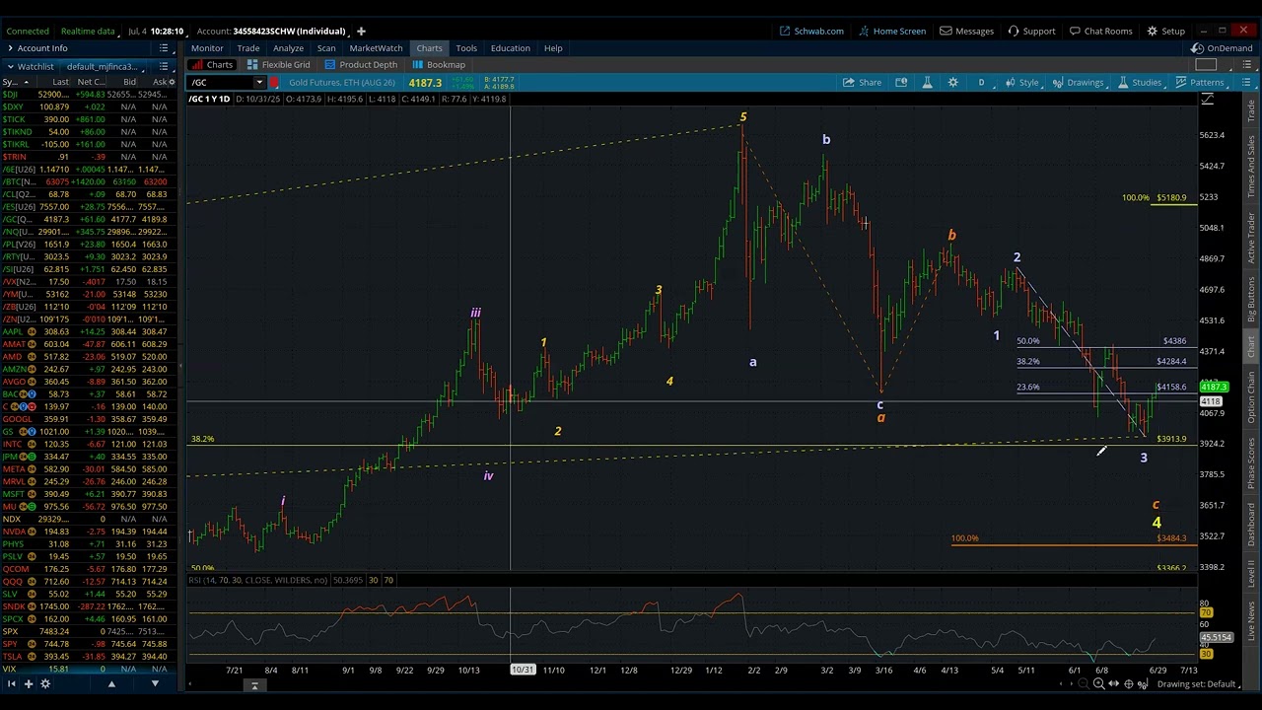Select the $DJI watchlist row
This screenshot has height=710, width=1262.
click(x=89, y=95)
